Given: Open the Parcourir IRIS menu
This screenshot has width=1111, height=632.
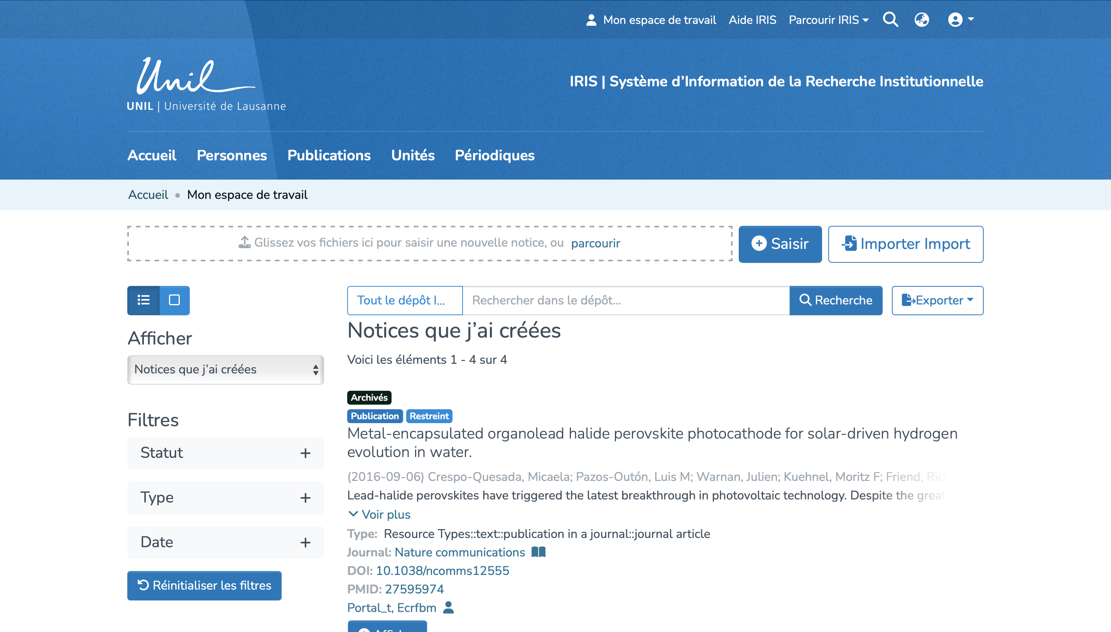Looking at the screenshot, I should (828, 20).
